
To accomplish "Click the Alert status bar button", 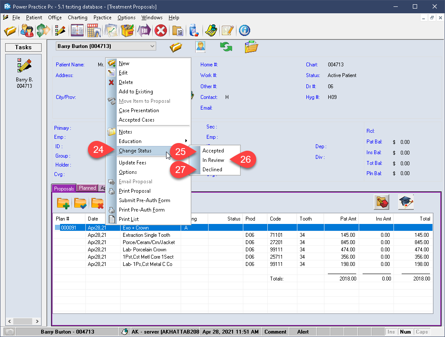I will [303, 332].
